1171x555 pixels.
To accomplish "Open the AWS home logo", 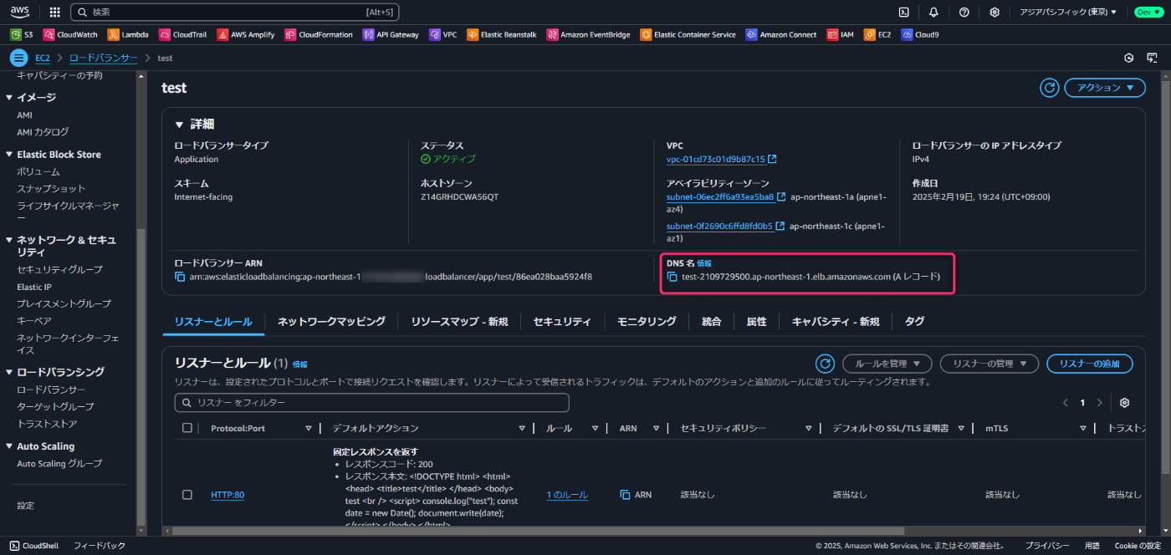I will click(20, 12).
